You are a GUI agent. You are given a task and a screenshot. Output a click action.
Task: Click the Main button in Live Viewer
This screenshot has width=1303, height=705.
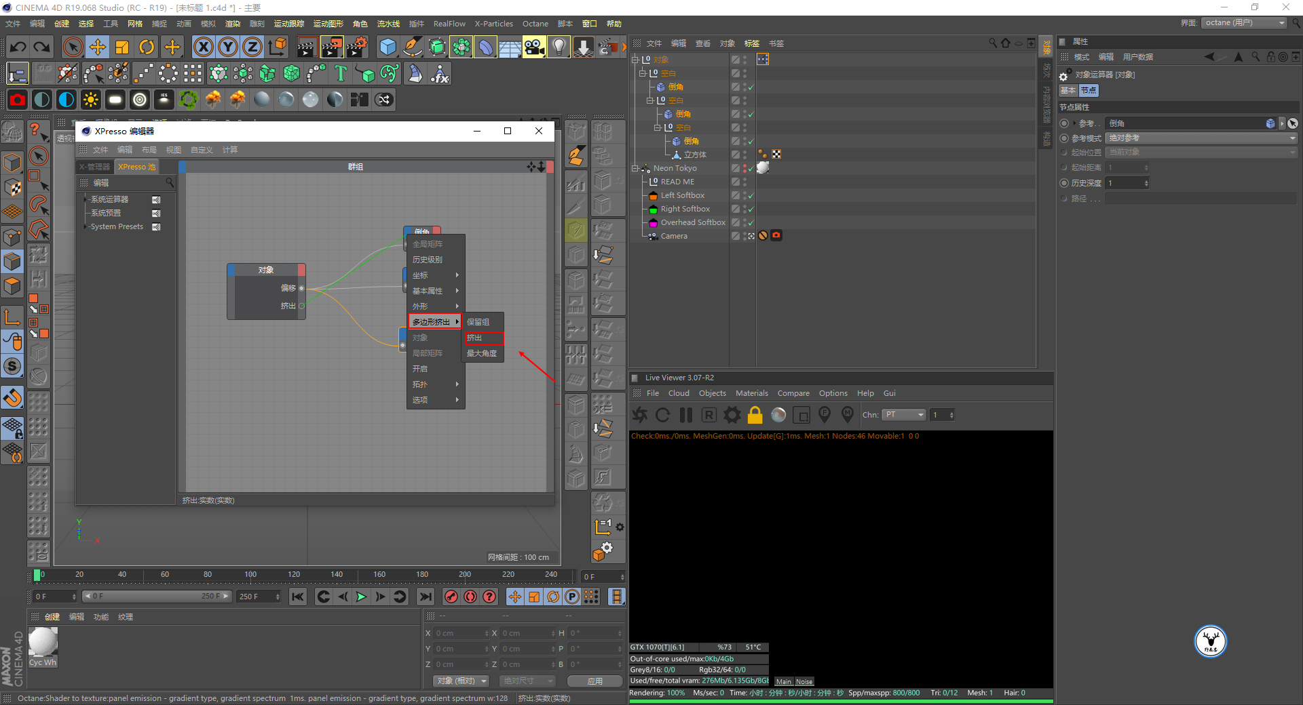pos(784,681)
